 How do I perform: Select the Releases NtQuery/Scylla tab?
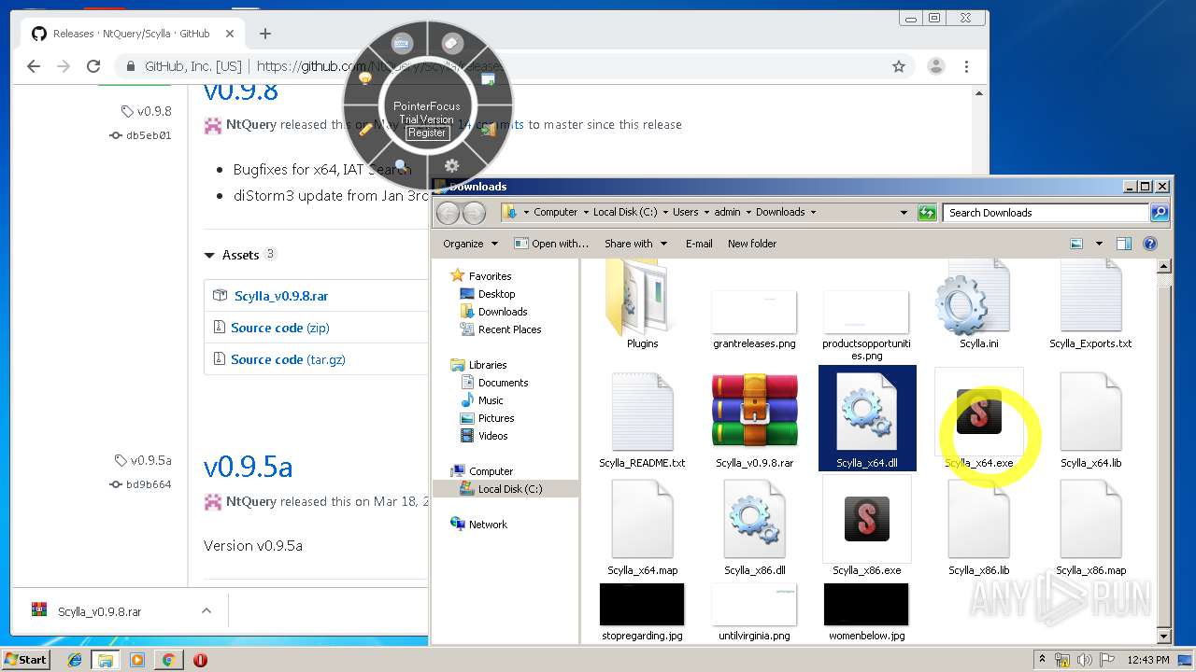pyautogui.click(x=131, y=34)
